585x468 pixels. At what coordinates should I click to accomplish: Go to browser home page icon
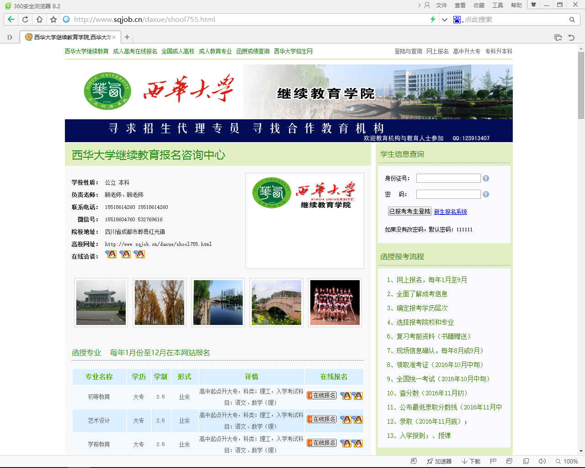coord(39,19)
